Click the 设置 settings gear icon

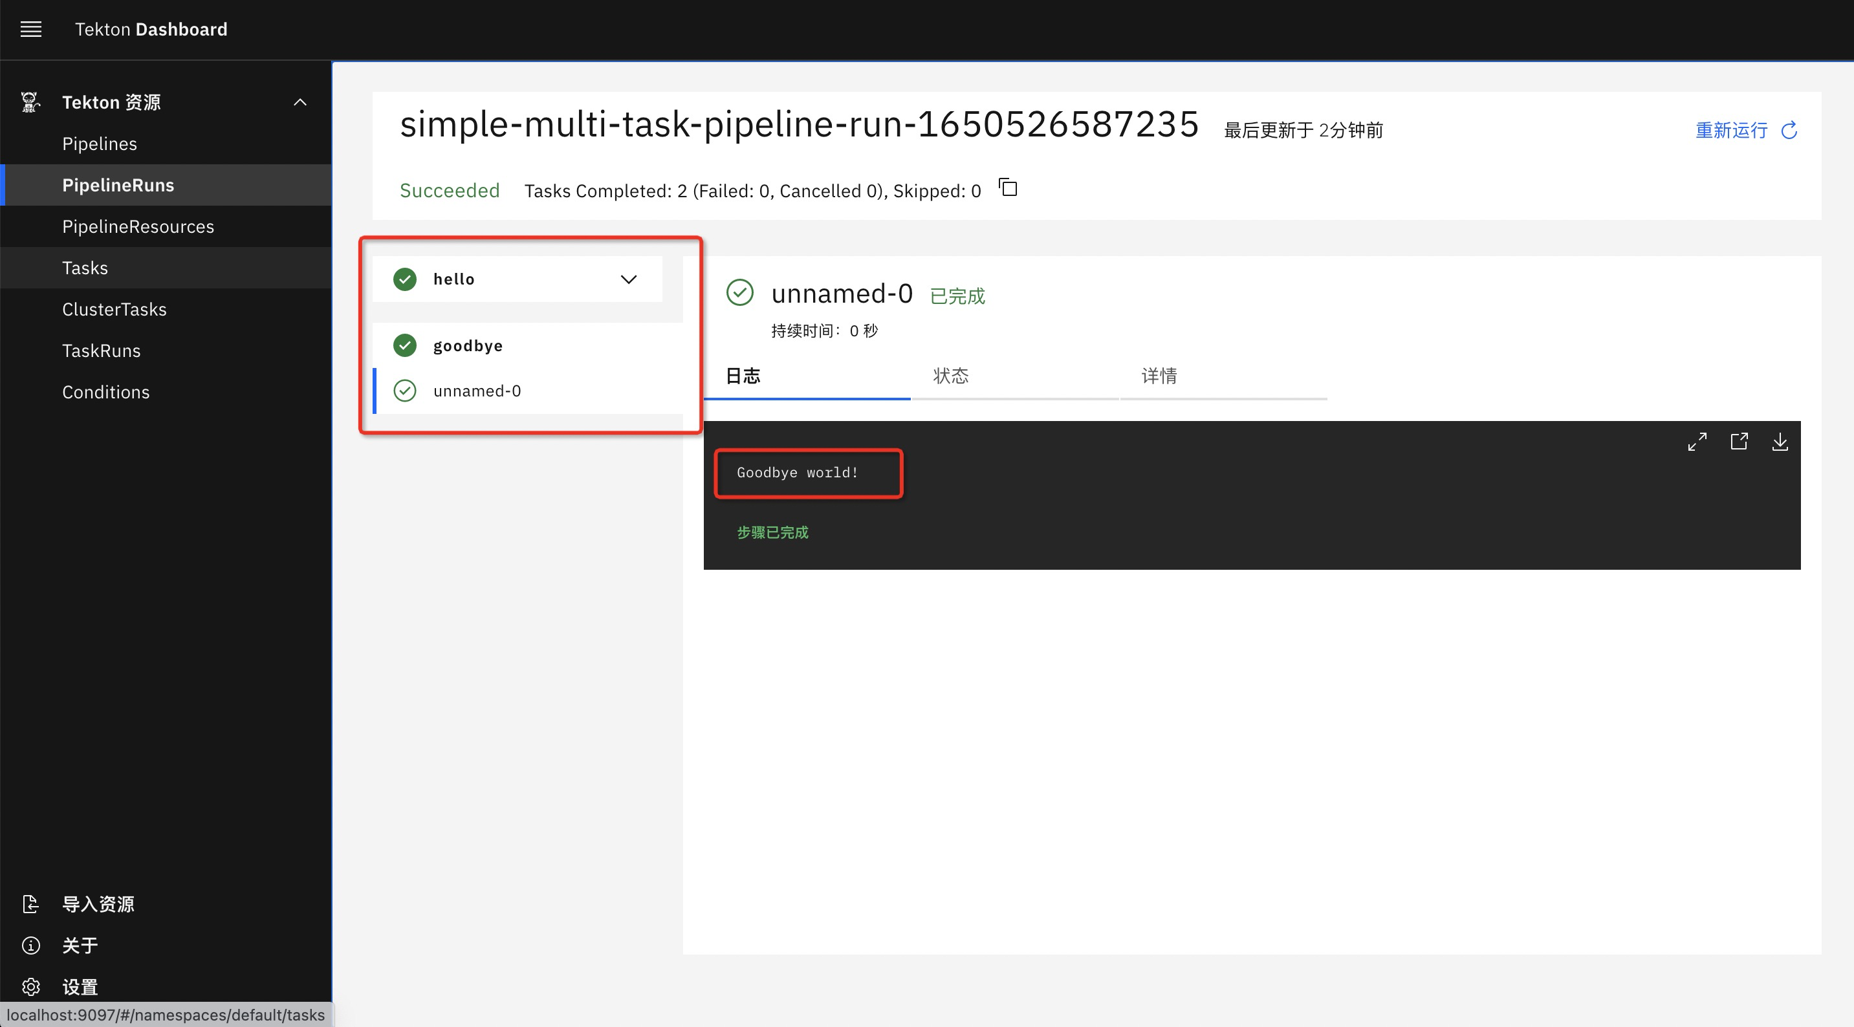pos(31,987)
